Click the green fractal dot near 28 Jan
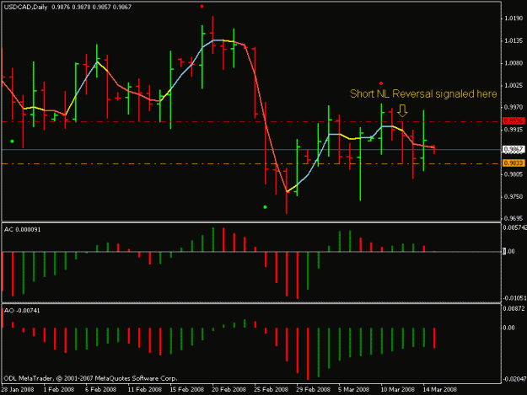Viewport: 527px width, 395px height. 12,141
